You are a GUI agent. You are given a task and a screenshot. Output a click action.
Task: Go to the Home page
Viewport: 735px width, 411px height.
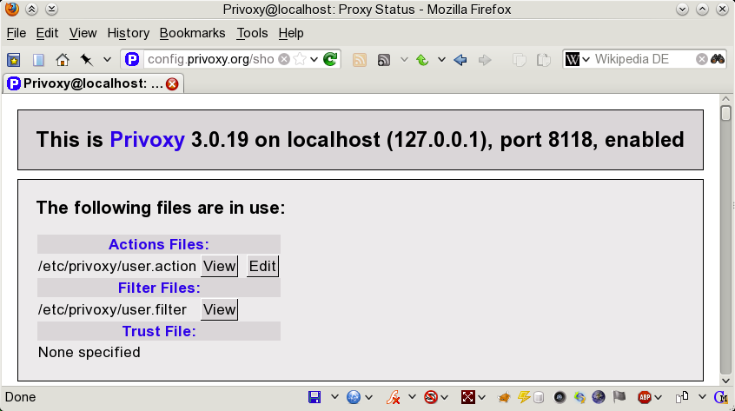pyautogui.click(x=63, y=60)
